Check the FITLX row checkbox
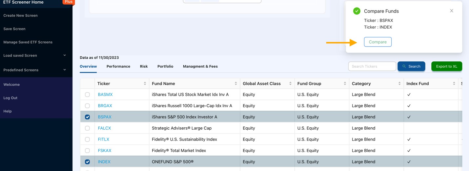 click(87, 139)
